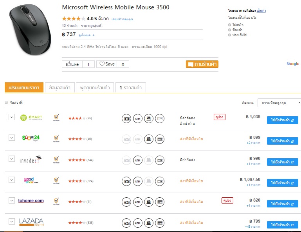Open the 1 รีวิวสินค้า tab
This screenshot has width=301, height=232.
pyautogui.click(x=131, y=88)
